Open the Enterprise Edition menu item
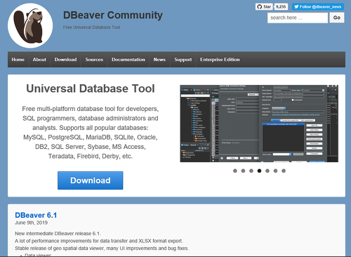The width and height of the screenshot is (351, 257). (220, 60)
